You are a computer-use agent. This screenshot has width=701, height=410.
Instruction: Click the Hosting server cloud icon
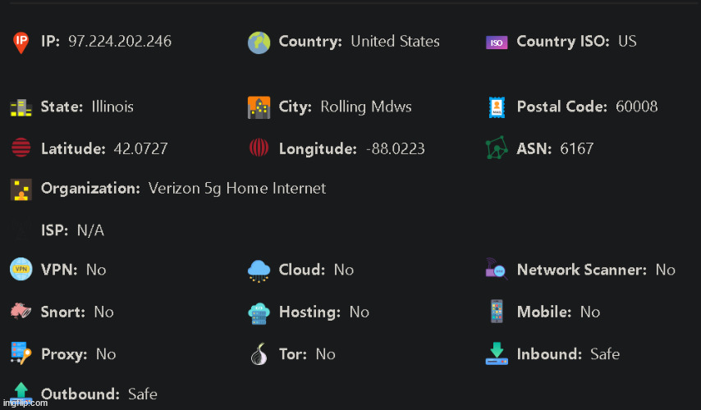point(259,313)
